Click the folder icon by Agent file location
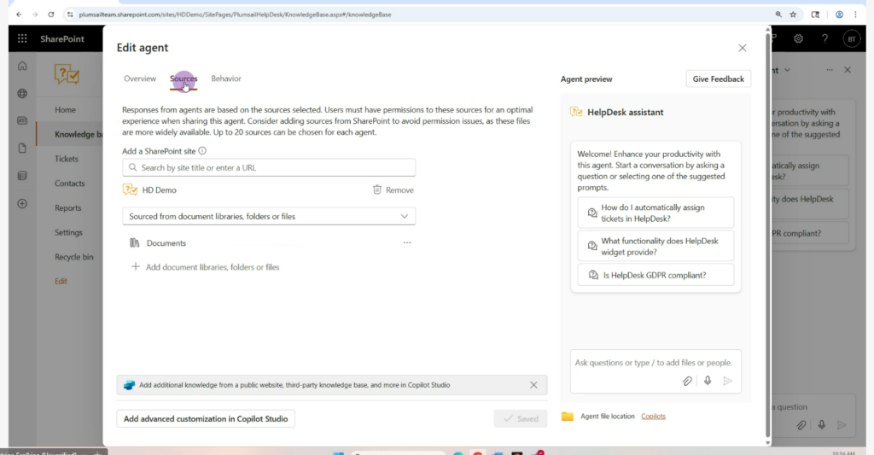The height and width of the screenshot is (455, 874). coord(568,416)
